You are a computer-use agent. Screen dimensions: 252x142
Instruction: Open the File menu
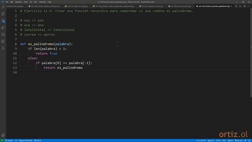point(7,2)
